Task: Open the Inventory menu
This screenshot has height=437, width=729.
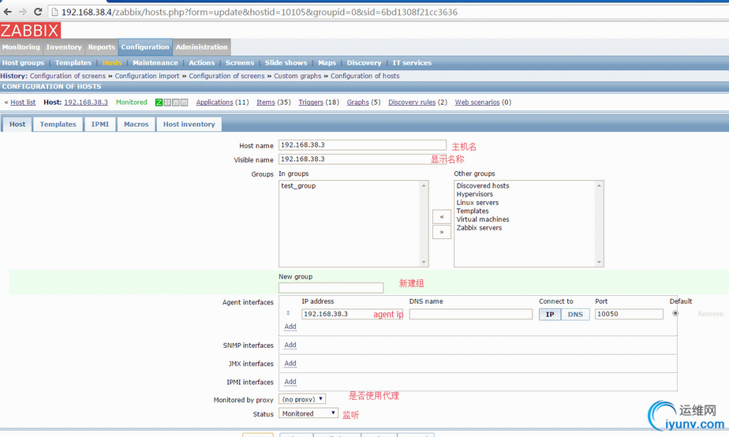Action: coord(64,47)
